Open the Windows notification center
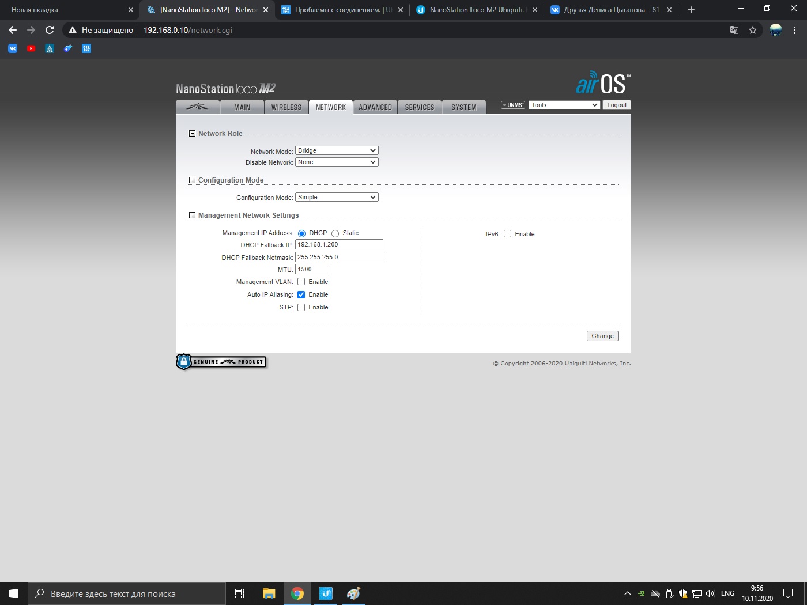This screenshot has height=605, width=807. point(788,593)
